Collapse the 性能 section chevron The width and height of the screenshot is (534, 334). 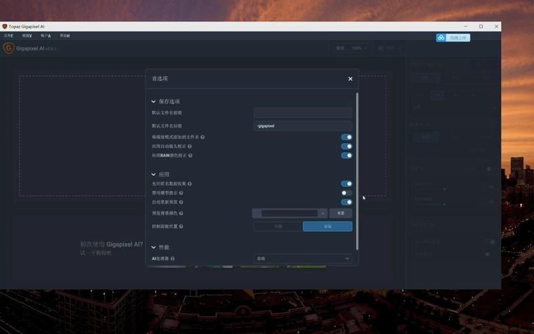(154, 247)
